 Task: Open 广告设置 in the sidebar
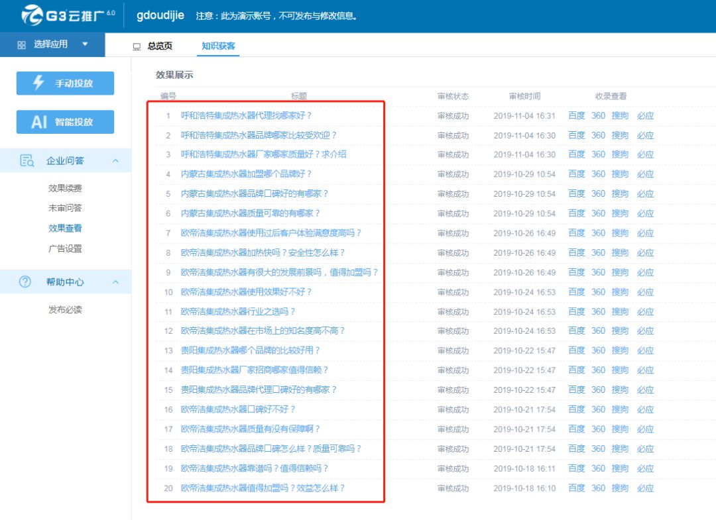65,248
